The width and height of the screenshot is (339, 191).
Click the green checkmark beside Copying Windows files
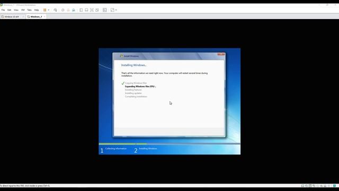123,83
